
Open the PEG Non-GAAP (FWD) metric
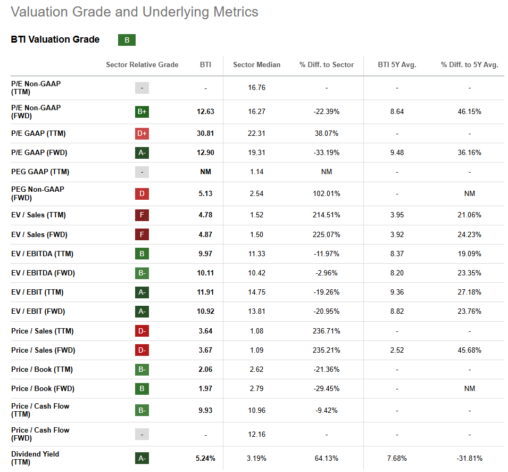tap(38, 194)
